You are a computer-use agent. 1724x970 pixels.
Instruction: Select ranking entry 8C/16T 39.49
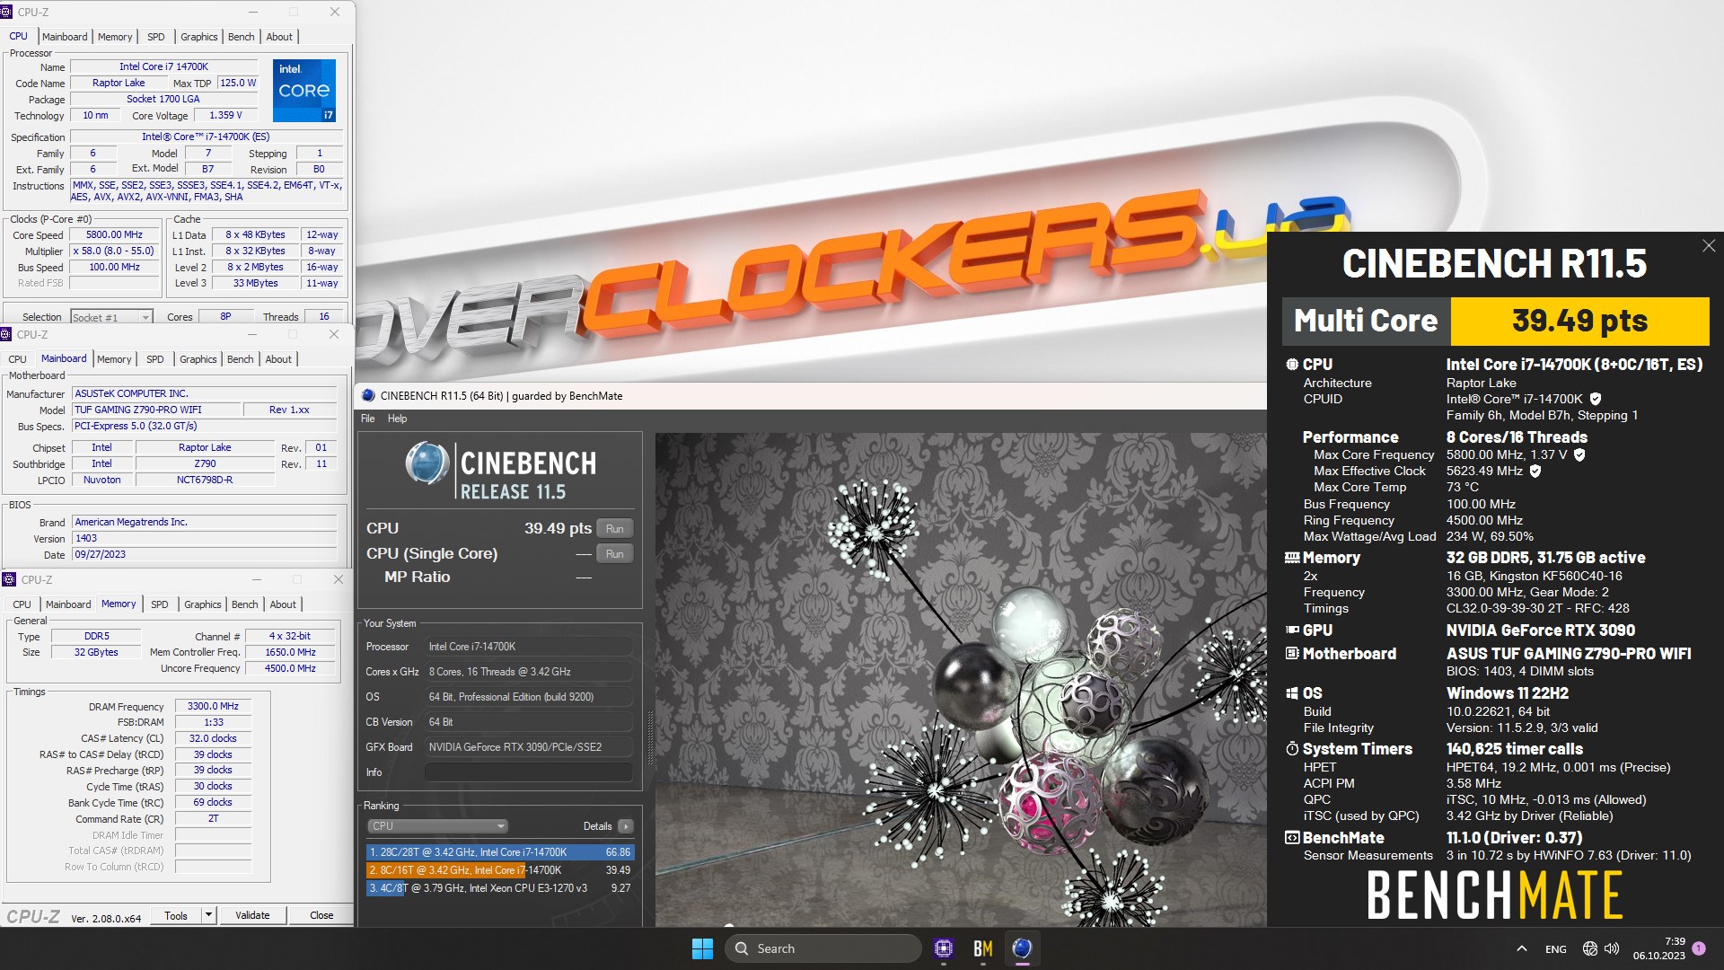(499, 870)
